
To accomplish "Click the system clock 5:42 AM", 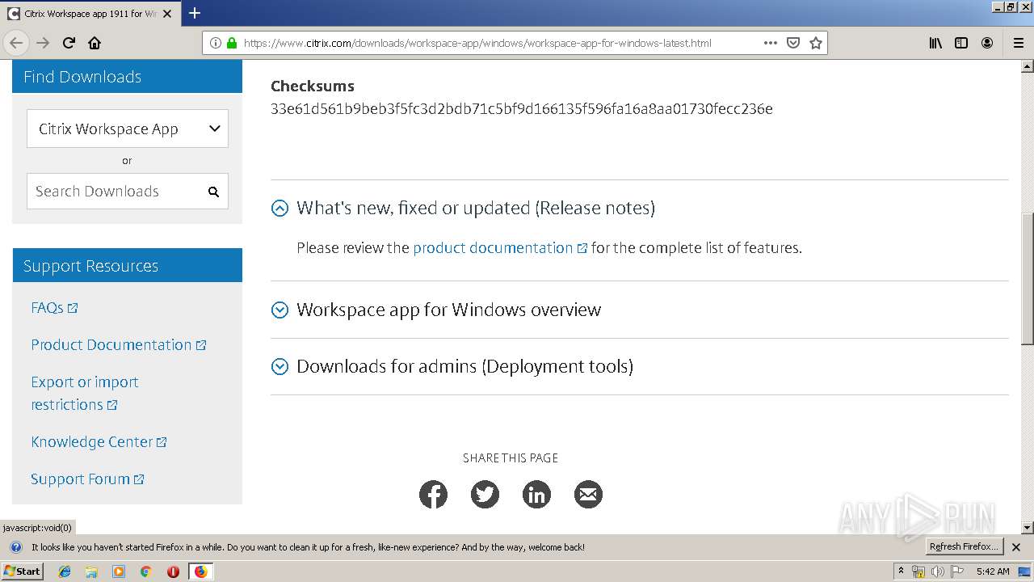I will (993, 571).
